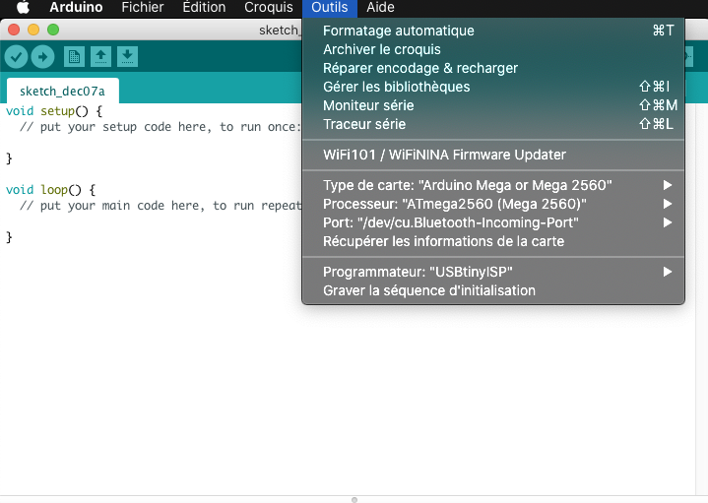This screenshot has width=708, height=503.
Task: Open the Édition menu
Action: pyautogui.click(x=204, y=7)
